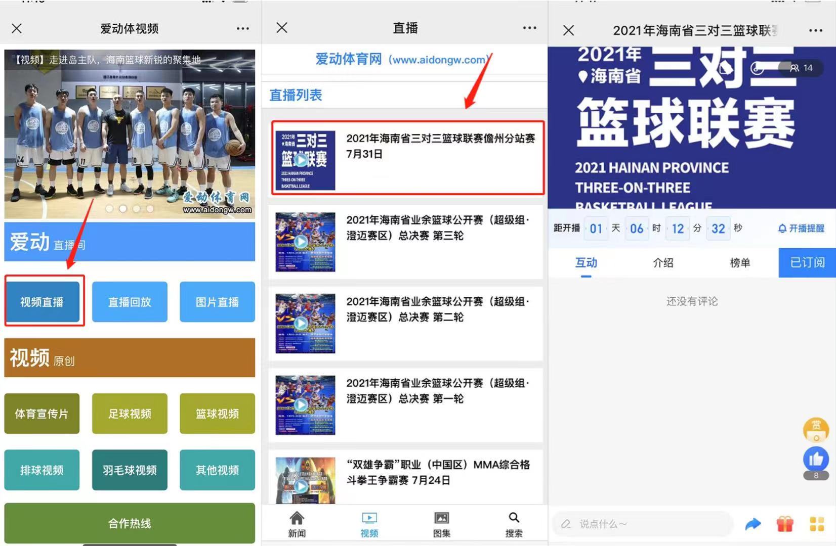Play the 双雄争霸 MMA thumbnail
This screenshot has height=546, width=836.
[x=305, y=480]
